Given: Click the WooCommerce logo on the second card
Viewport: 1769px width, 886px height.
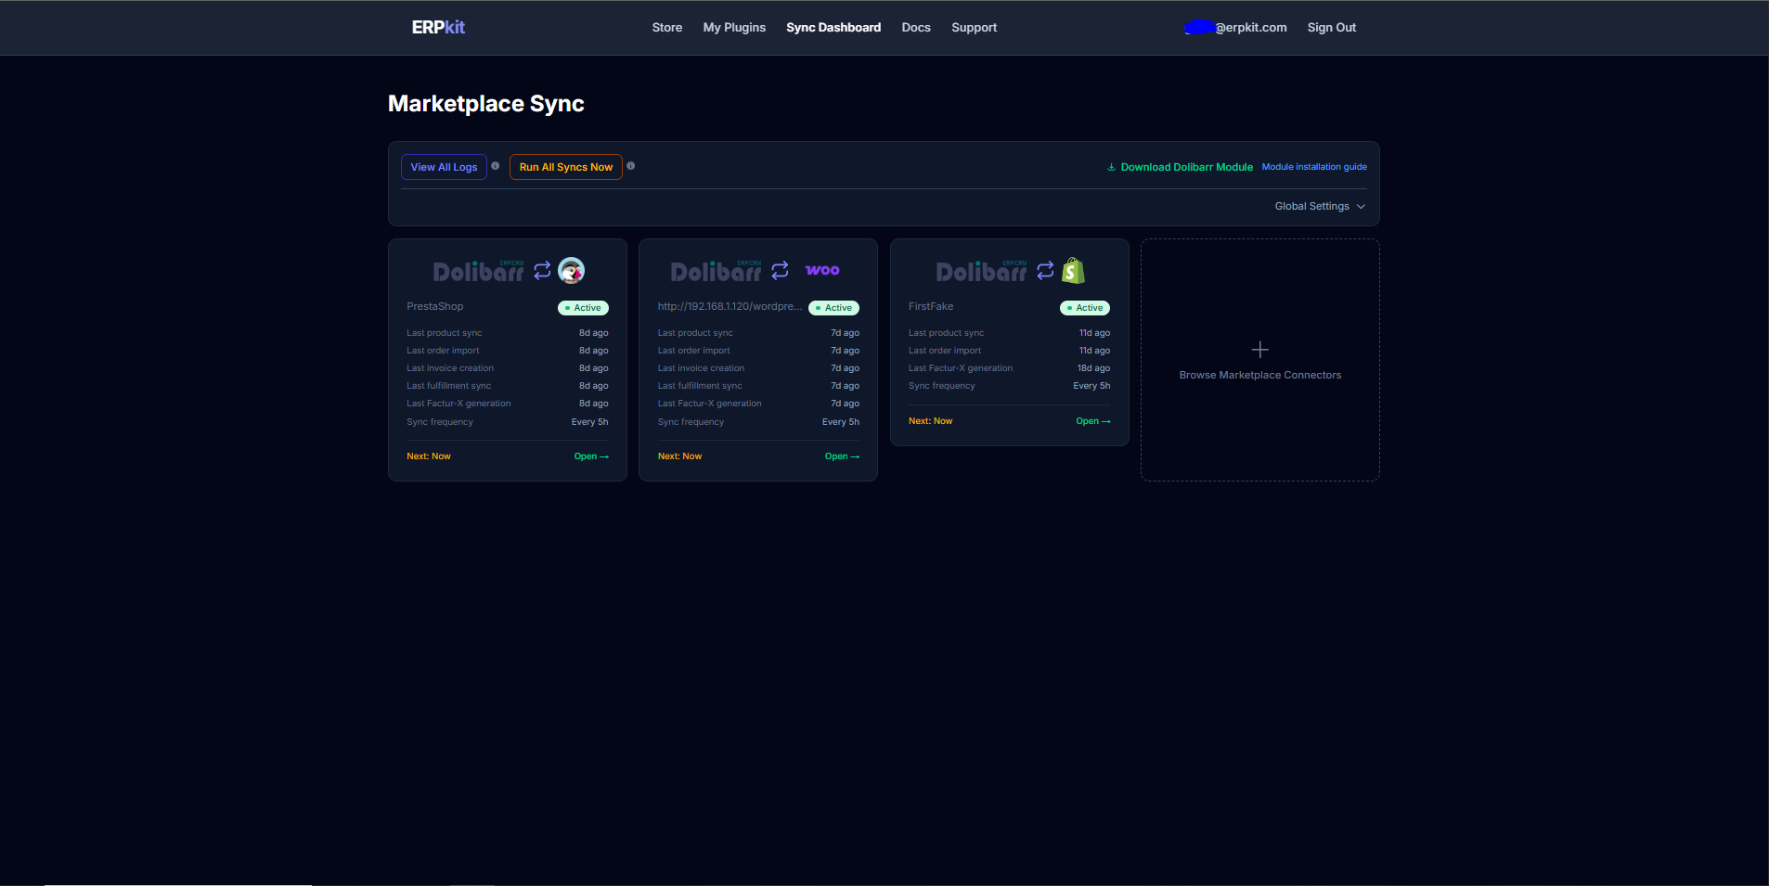Looking at the screenshot, I should (x=822, y=270).
